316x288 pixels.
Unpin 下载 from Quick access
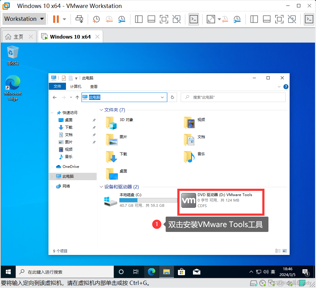click(94, 127)
